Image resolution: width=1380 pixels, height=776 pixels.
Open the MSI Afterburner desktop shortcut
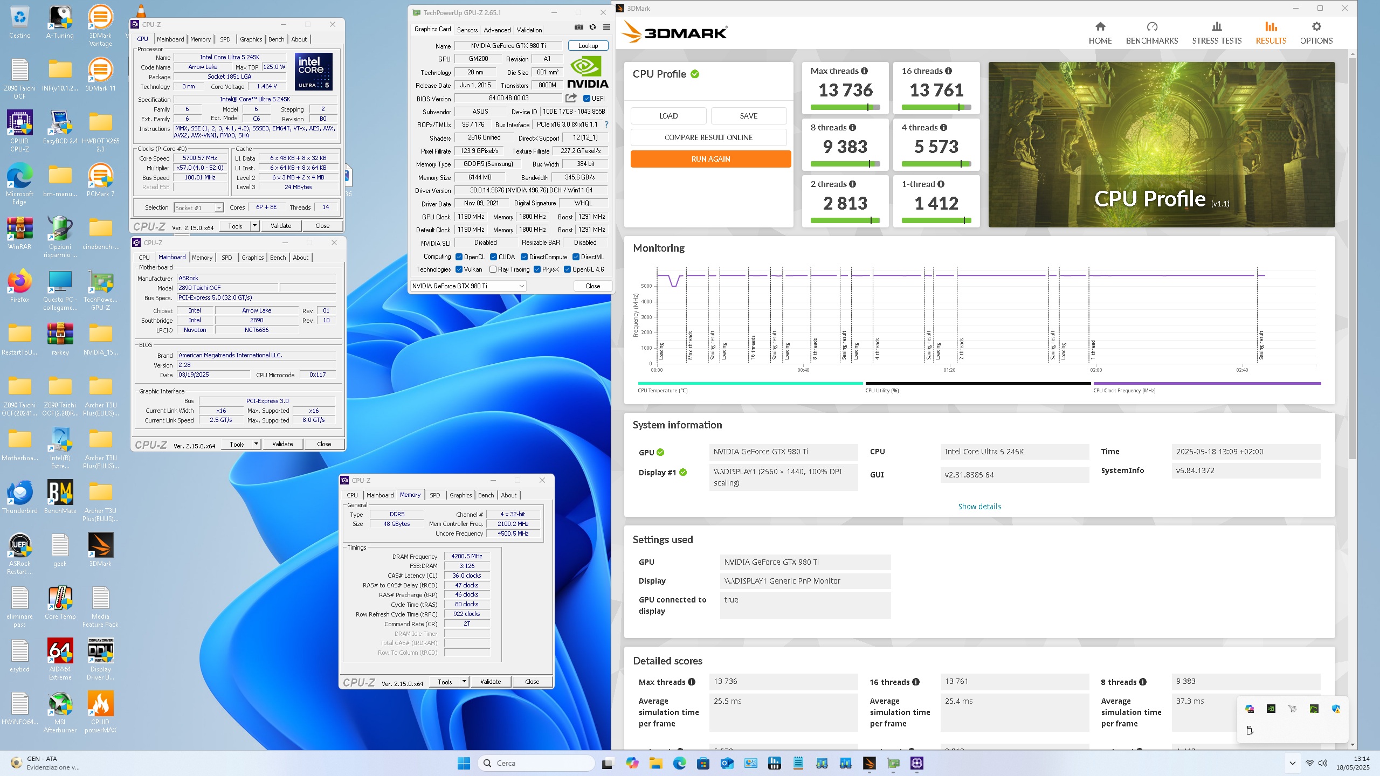click(60, 712)
